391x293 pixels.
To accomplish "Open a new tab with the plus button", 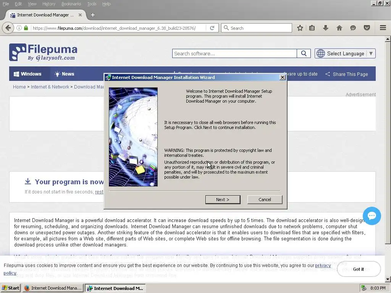I will (x=93, y=15).
